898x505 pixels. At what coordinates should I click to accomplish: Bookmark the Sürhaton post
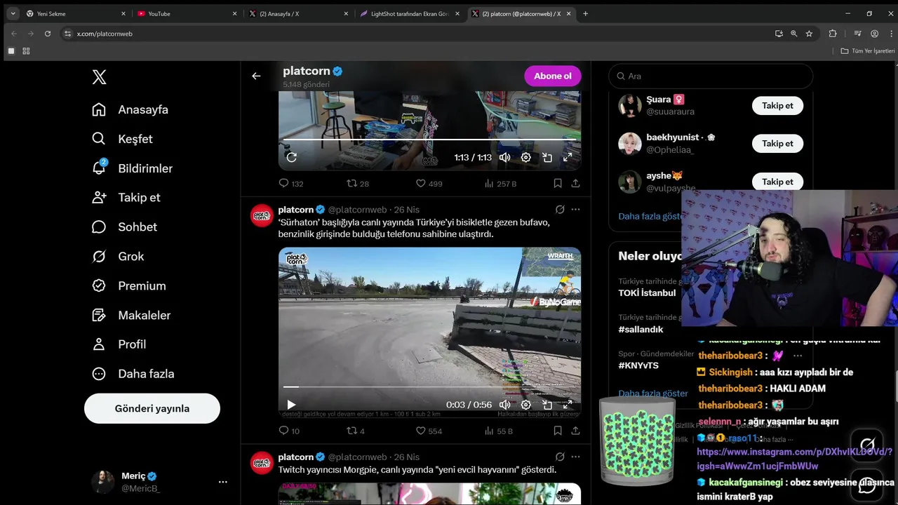click(x=558, y=431)
